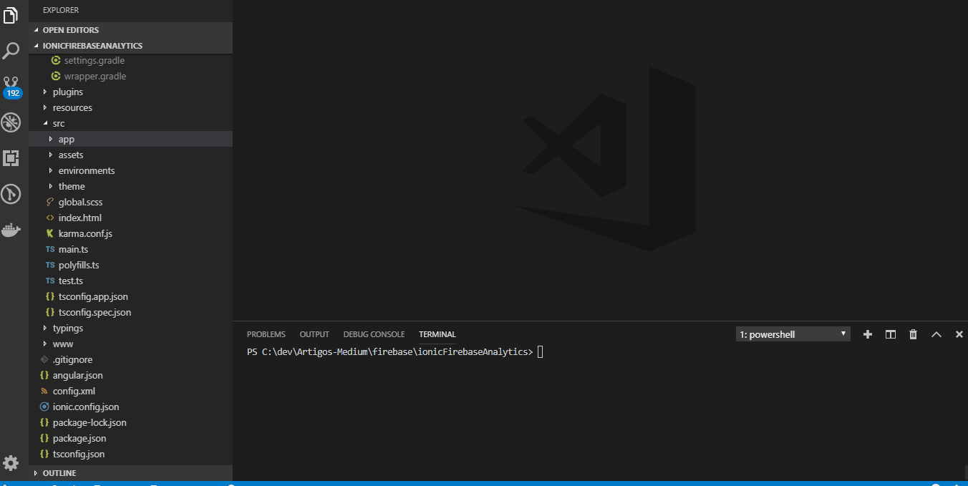Maximize the panel with the chevron toggle
This screenshot has width=968, height=486.
[936, 334]
